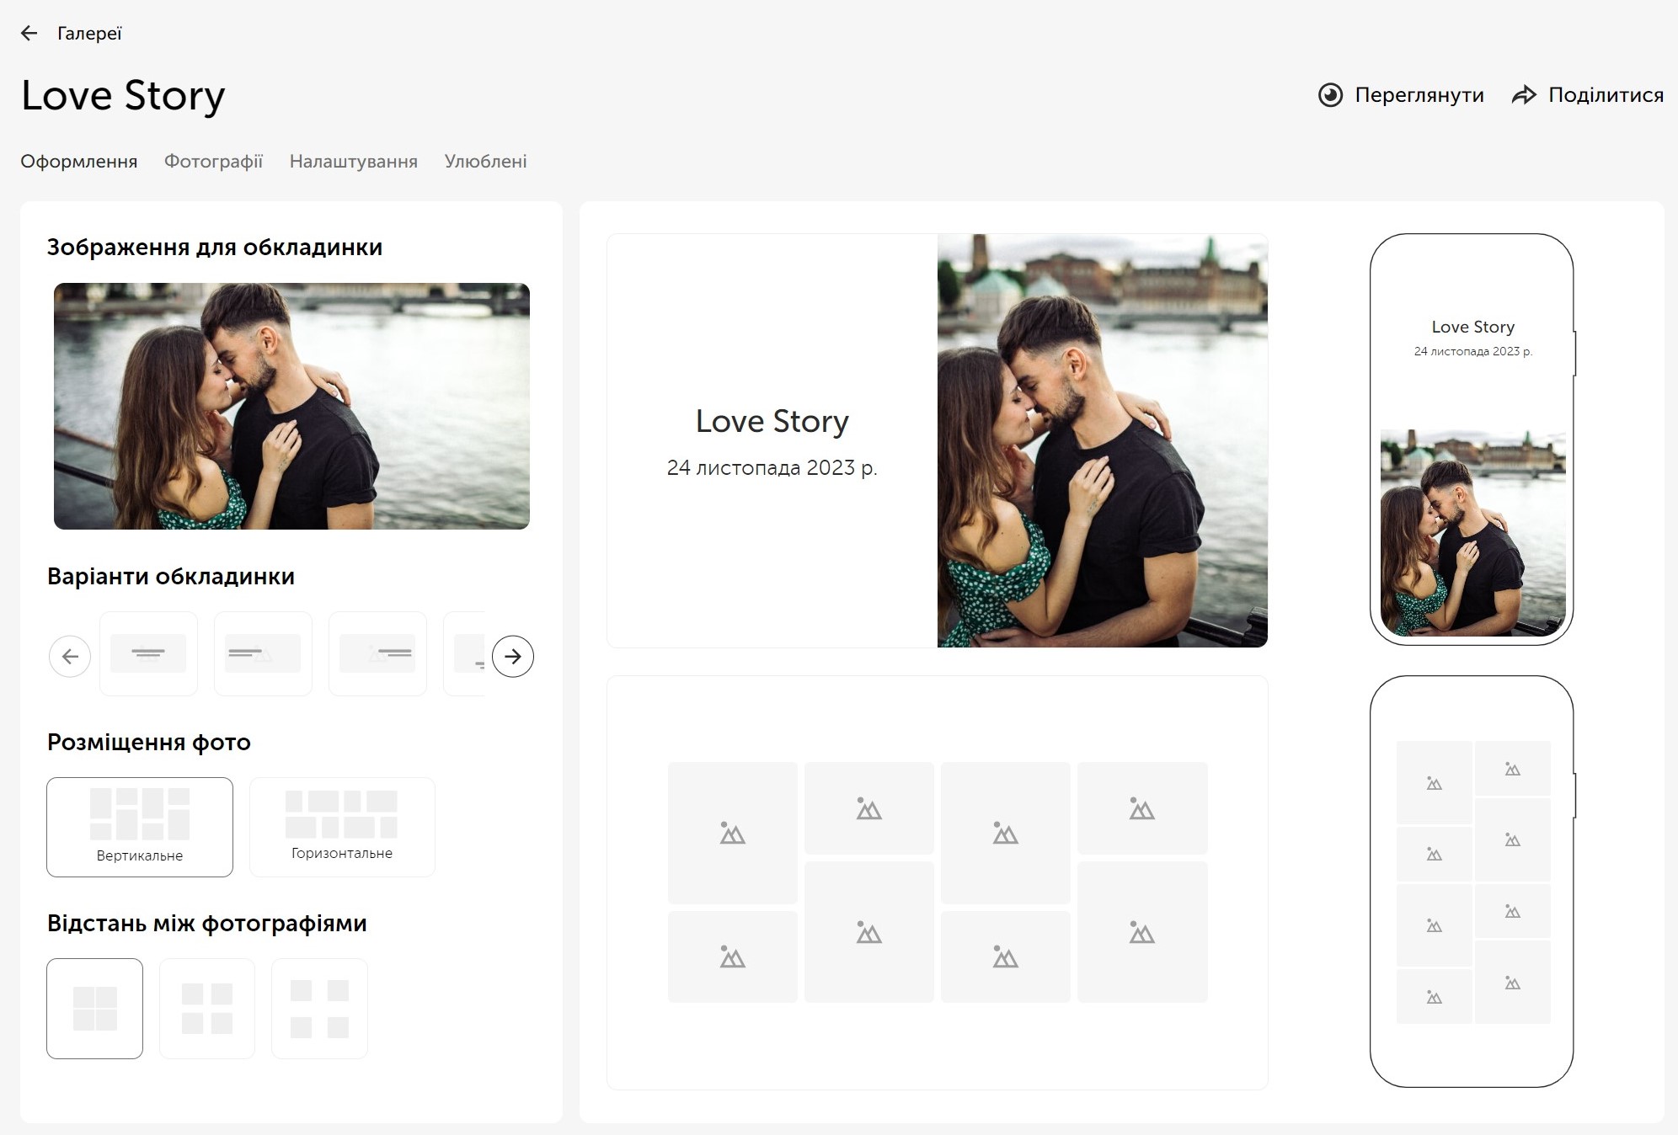This screenshot has height=1135, width=1678.
Task: Switch to the Налаштування tab
Action: [x=353, y=161]
